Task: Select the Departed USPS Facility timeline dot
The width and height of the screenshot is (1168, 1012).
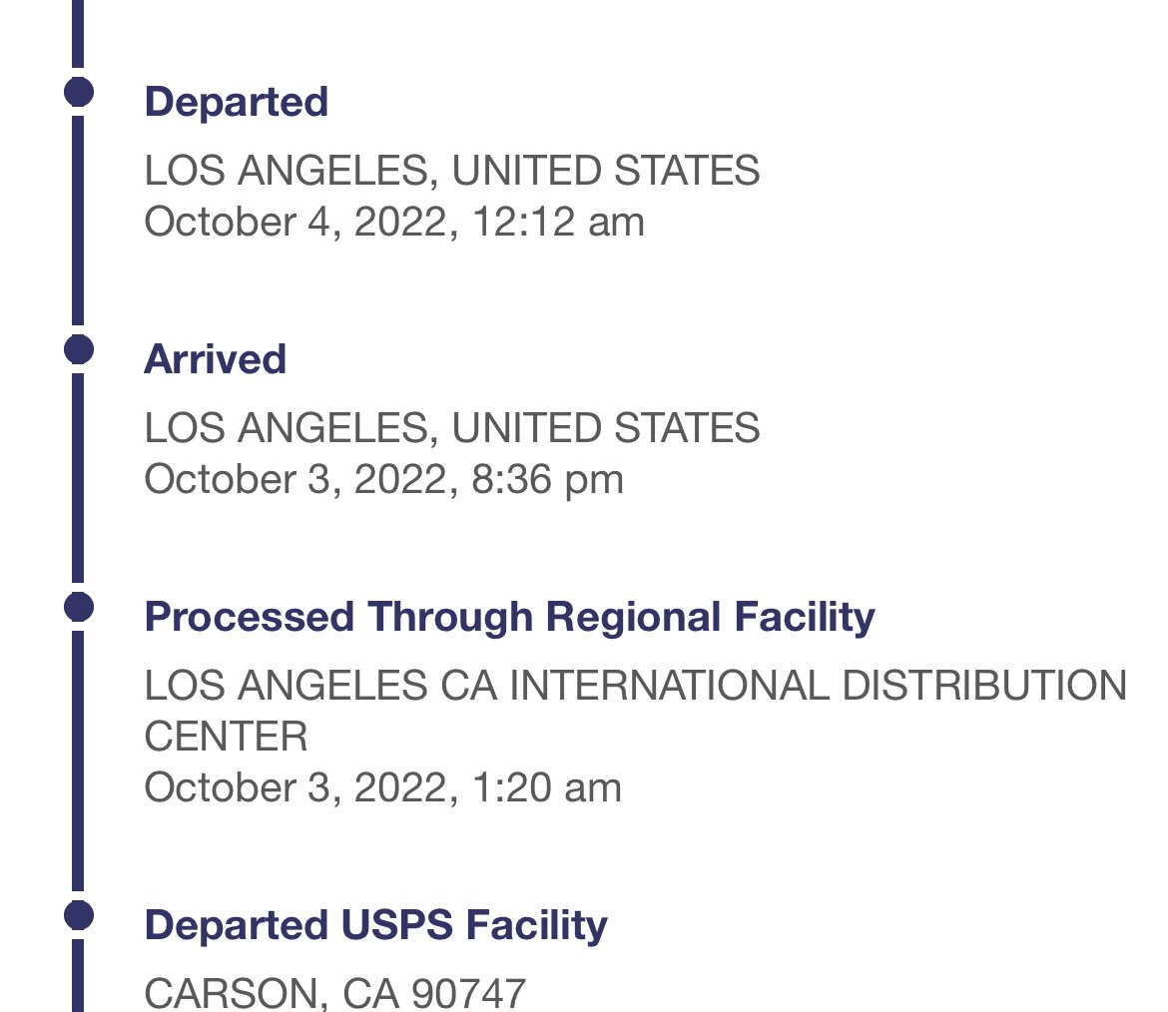Action: 78,914
